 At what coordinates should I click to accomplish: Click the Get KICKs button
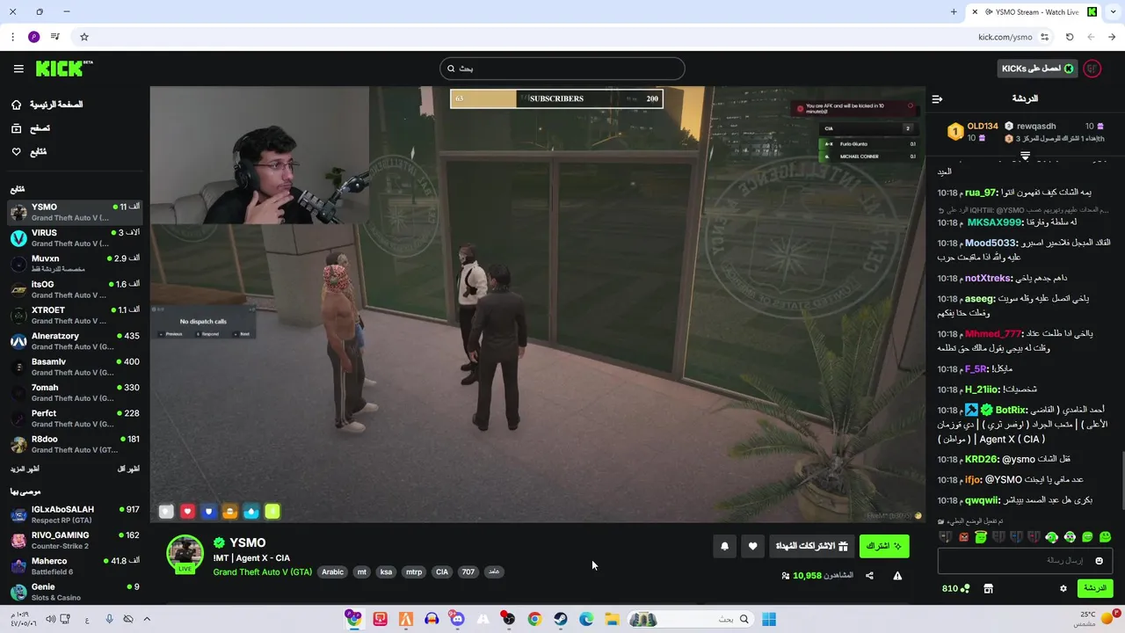tap(1038, 69)
